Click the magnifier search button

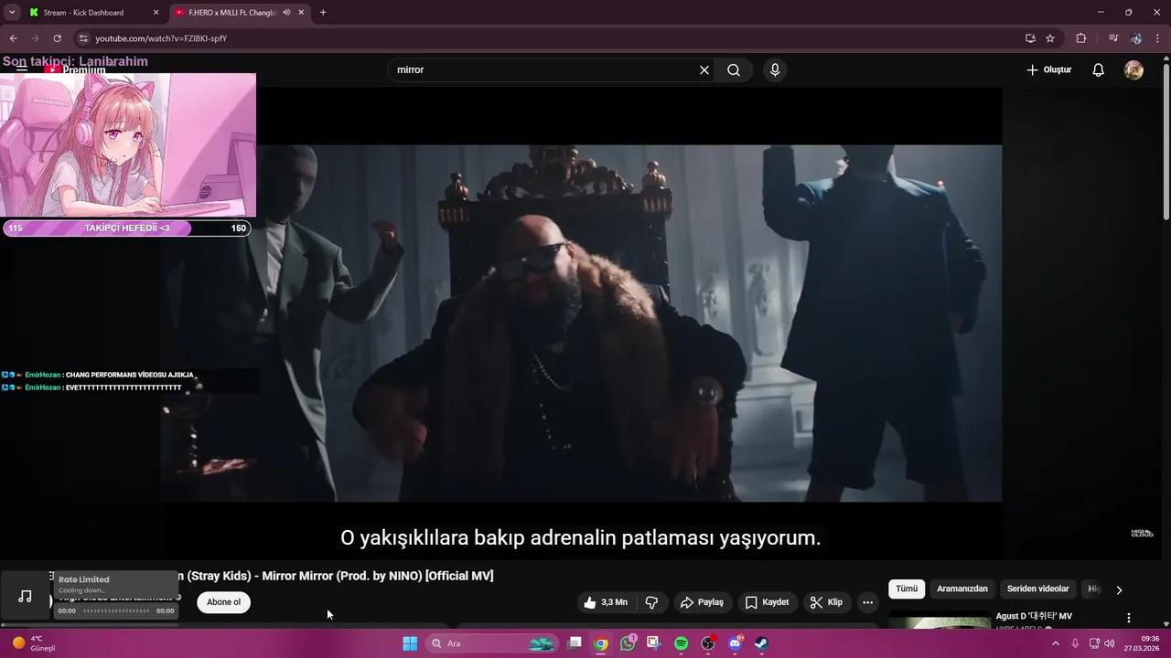pyautogui.click(x=734, y=69)
